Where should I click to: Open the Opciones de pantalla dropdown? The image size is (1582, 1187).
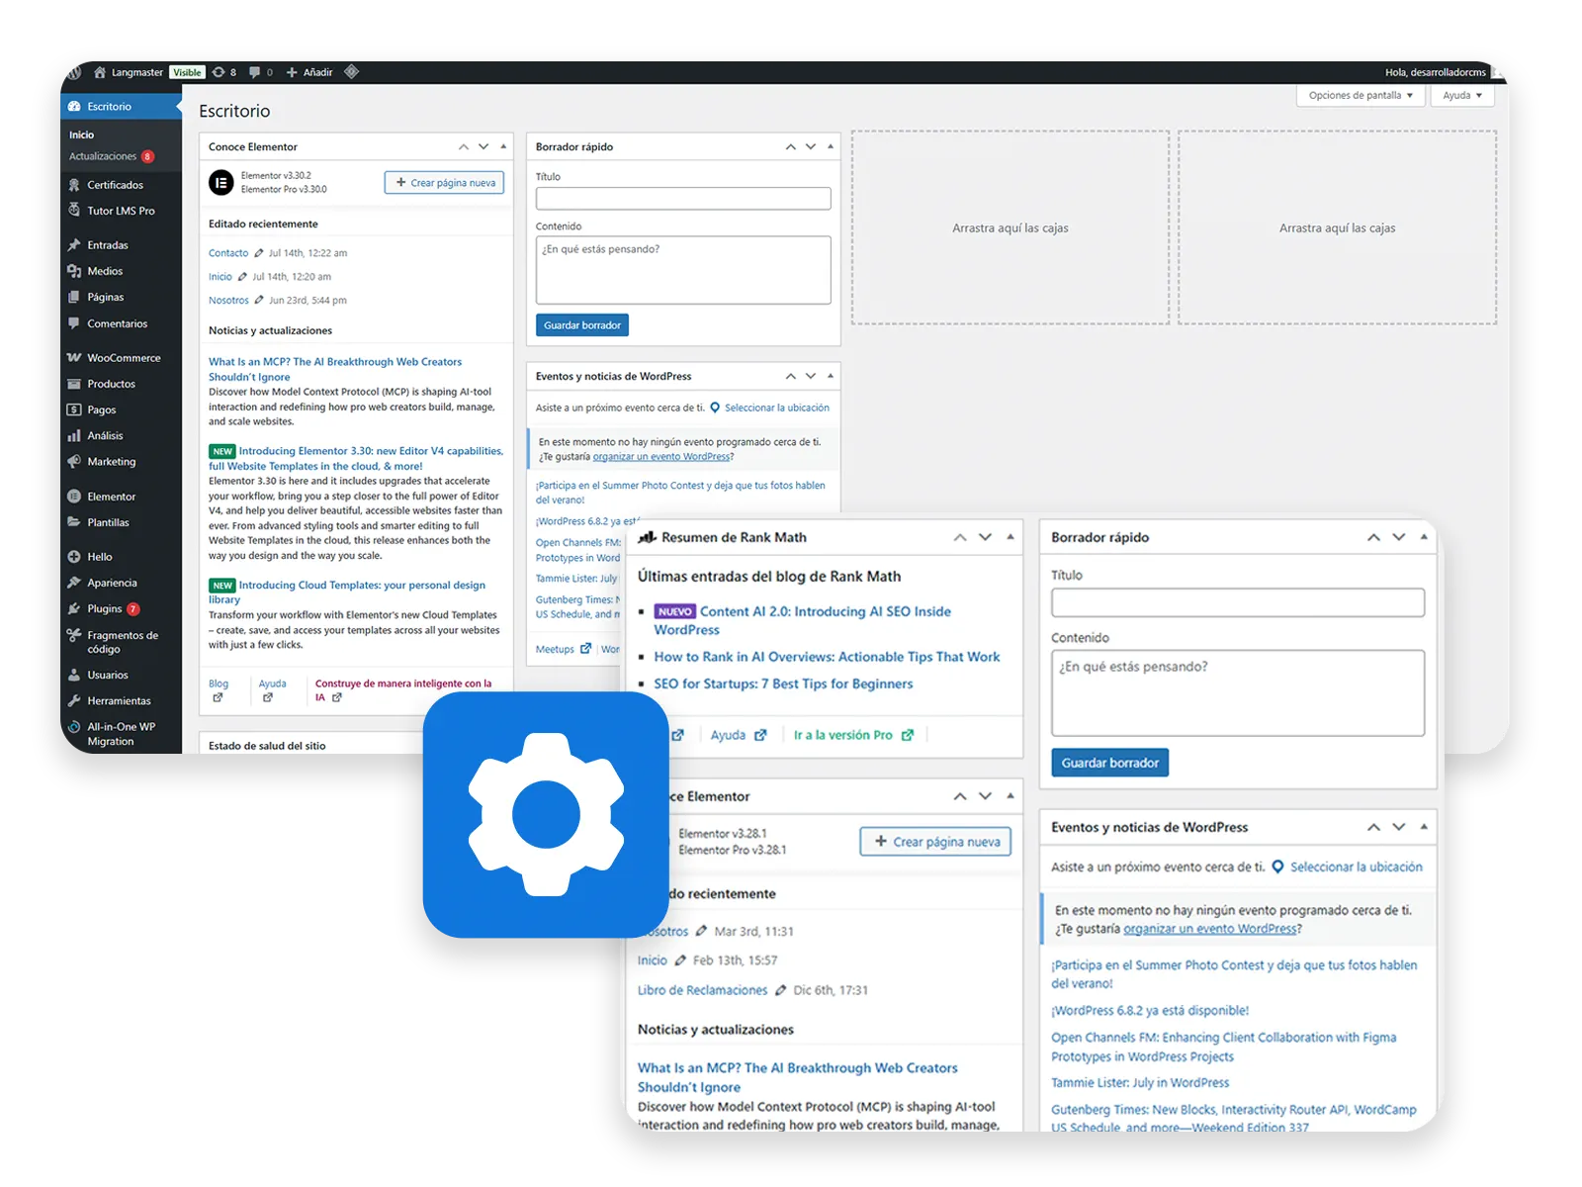1361,96
